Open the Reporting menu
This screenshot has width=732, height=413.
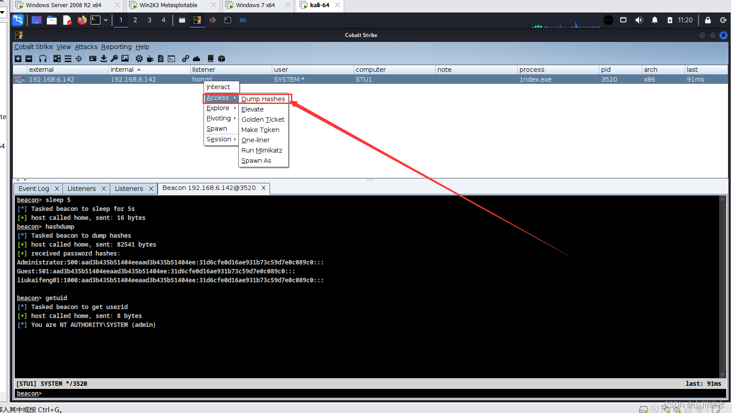coord(116,47)
